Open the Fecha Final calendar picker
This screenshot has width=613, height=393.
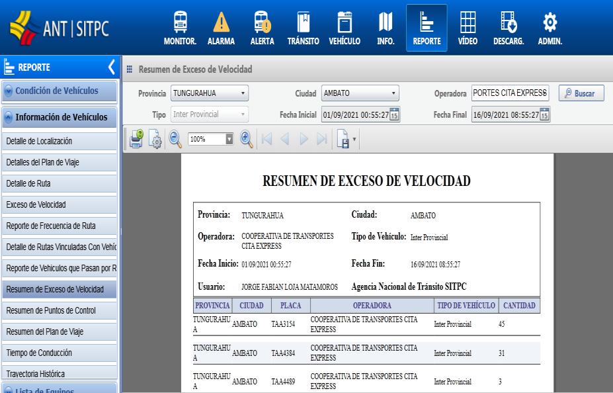pos(544,114)
